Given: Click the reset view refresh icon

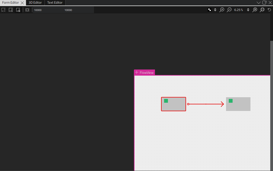Looking at the screenshot, I should pos(269,10).
